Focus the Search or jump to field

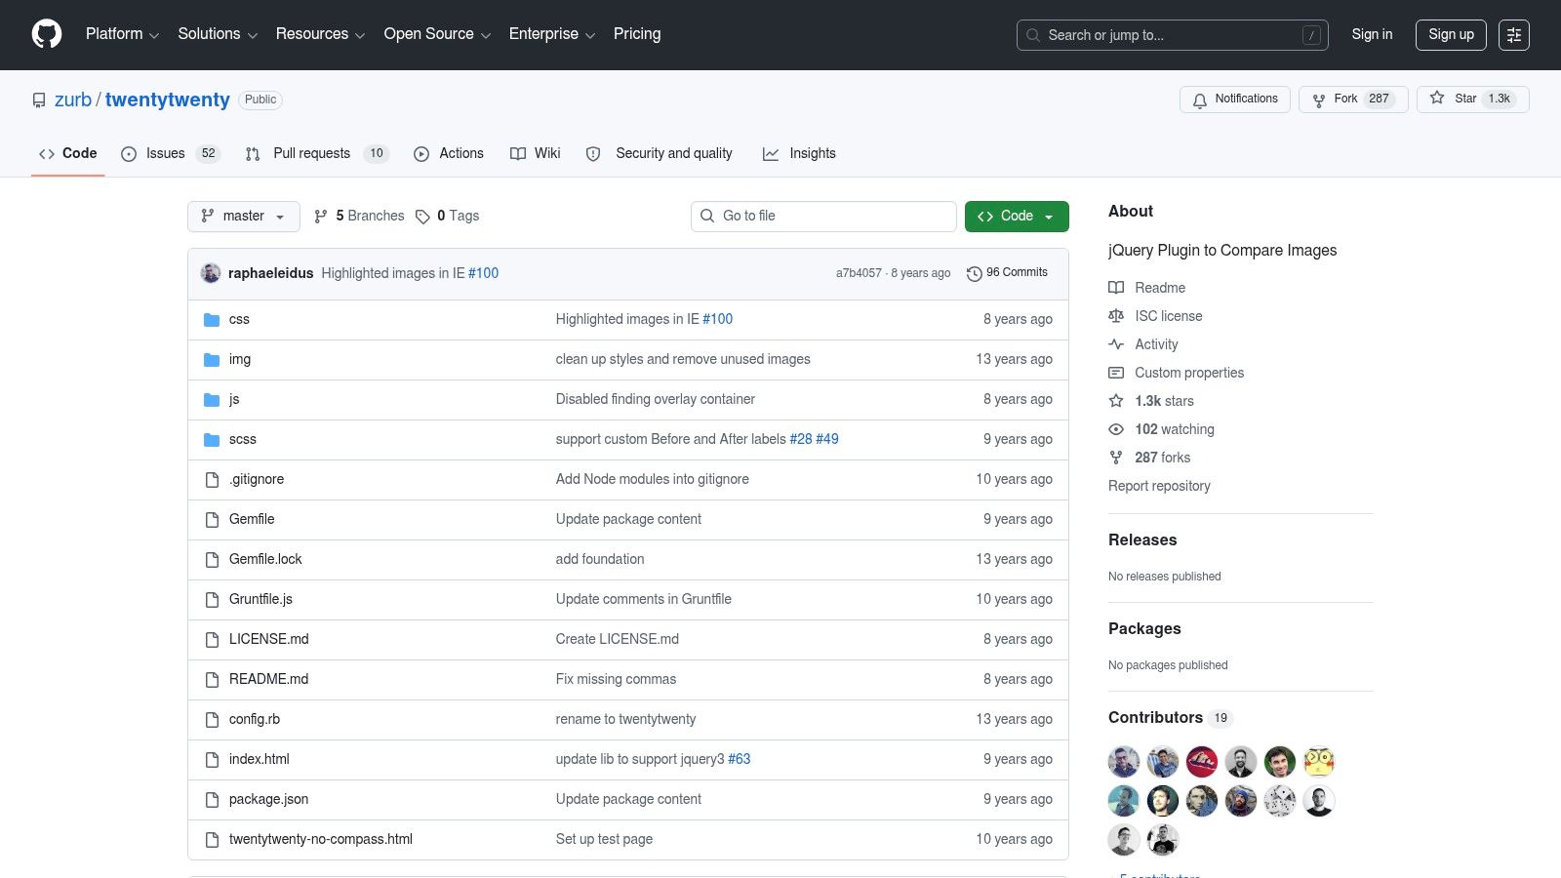(1173, 35)
